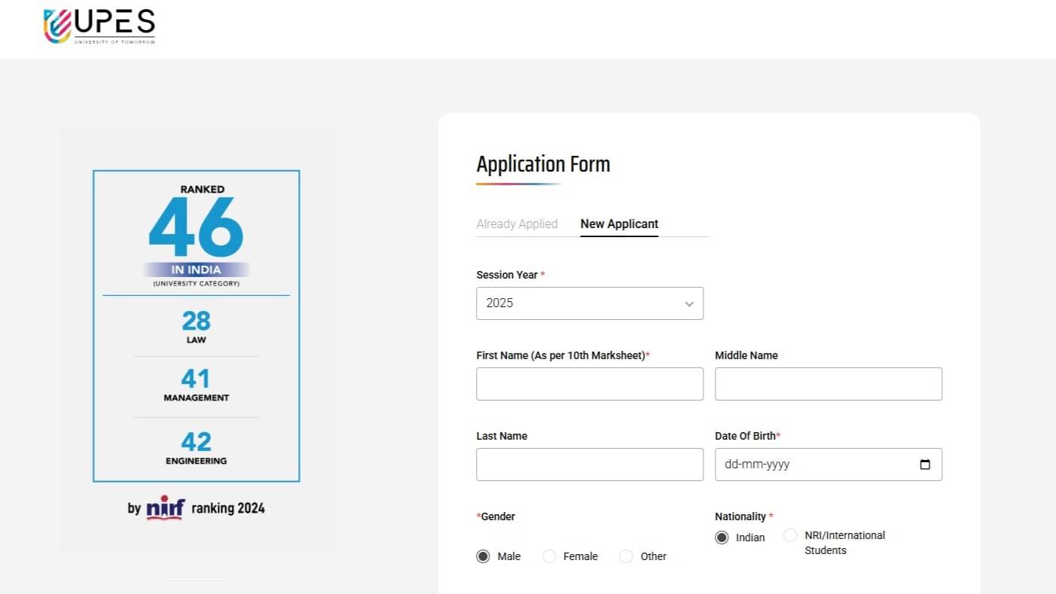Screen dimensions: 1056x594
Task: Click the 42 Engineering ranking
Action: click(x=196, y=447)
